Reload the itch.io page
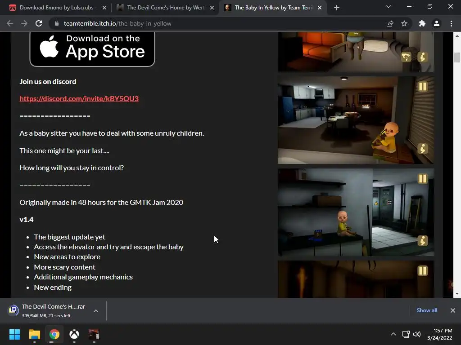Viewport: 461px width, 345px height. coord(39,23)
